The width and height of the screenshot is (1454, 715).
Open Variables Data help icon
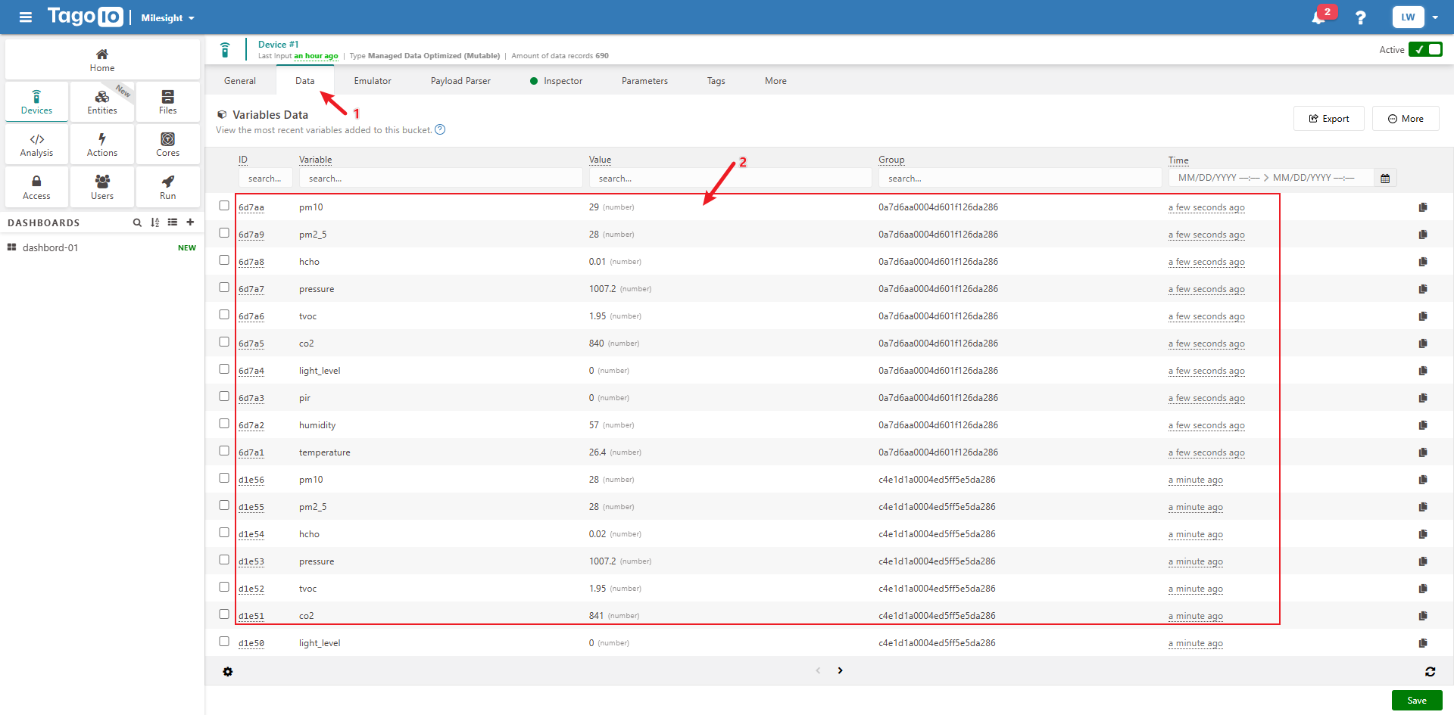tap(440, 130)
